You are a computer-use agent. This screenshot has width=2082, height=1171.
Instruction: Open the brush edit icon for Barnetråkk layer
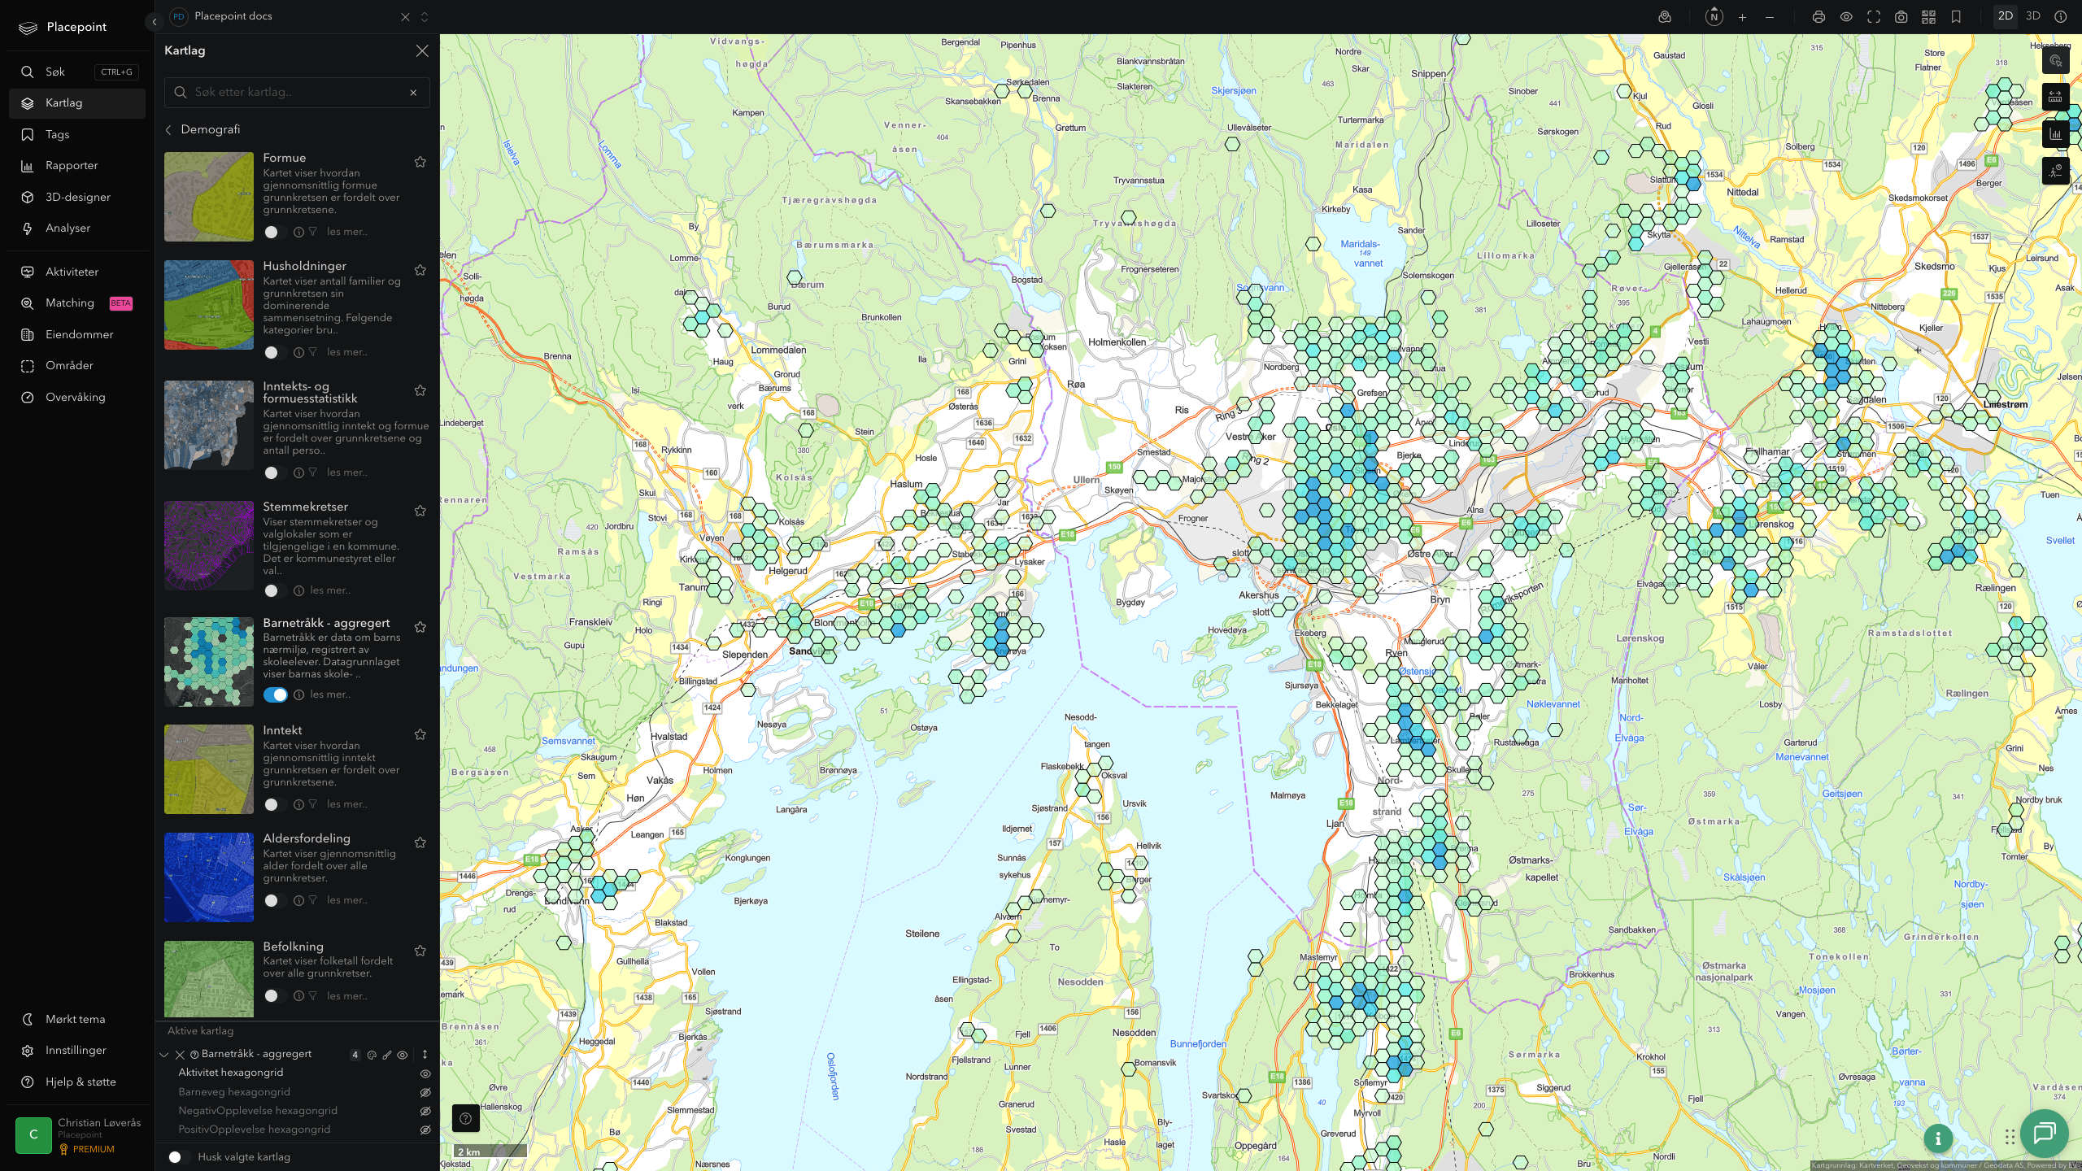point(387,1055)
